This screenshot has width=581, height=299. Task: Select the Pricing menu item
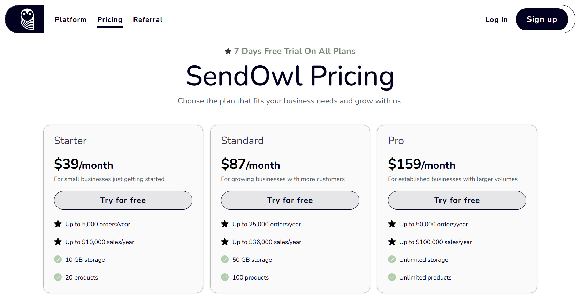coord(109,19)
